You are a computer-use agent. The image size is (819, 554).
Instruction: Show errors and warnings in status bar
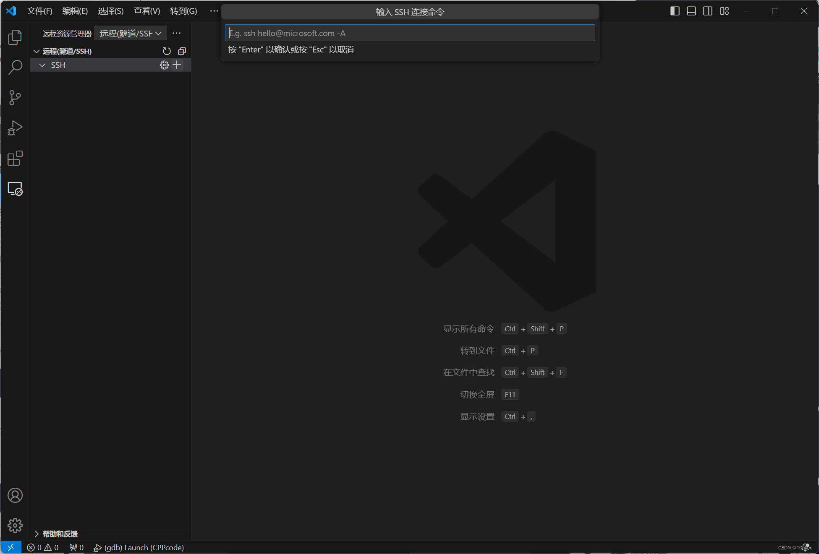coord(43,547)
